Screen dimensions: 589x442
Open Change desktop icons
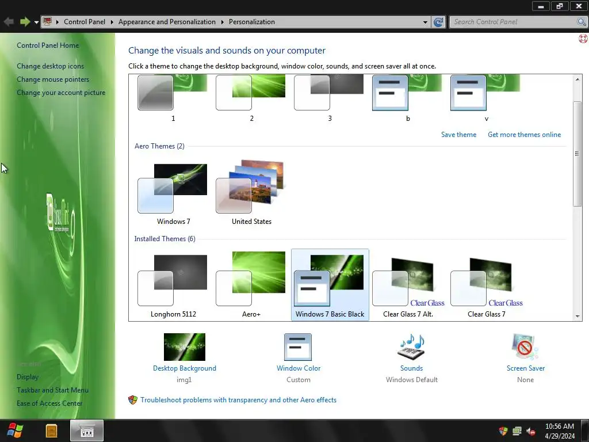click(x=51, y=66)
